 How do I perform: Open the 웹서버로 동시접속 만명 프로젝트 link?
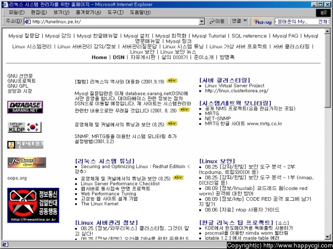pos(116,188)
